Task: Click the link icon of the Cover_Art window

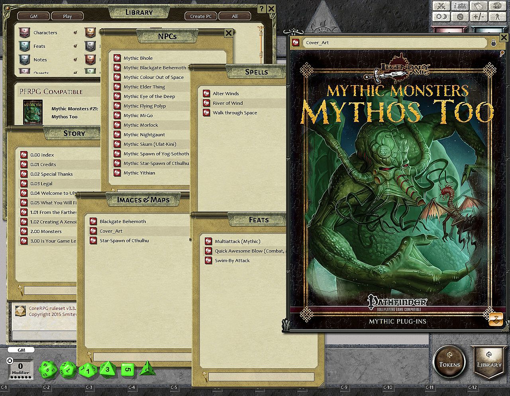Action: [296, 43]
